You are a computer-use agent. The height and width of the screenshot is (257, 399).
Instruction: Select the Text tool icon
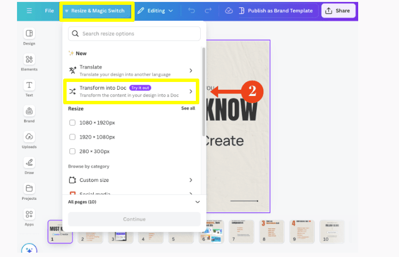29,85
